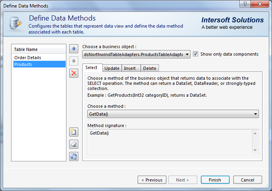
Task: Go back with the Previous button
Action: (x=152, y=180)
